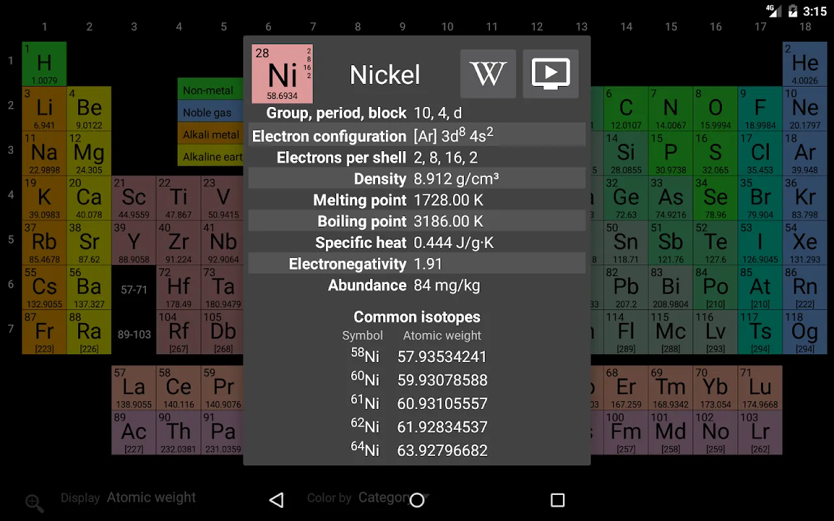Image resolution: width=834 pixels, height=521 pixels.
Task: Select the Hydrogen element tile
Action: tap(44, 63)
